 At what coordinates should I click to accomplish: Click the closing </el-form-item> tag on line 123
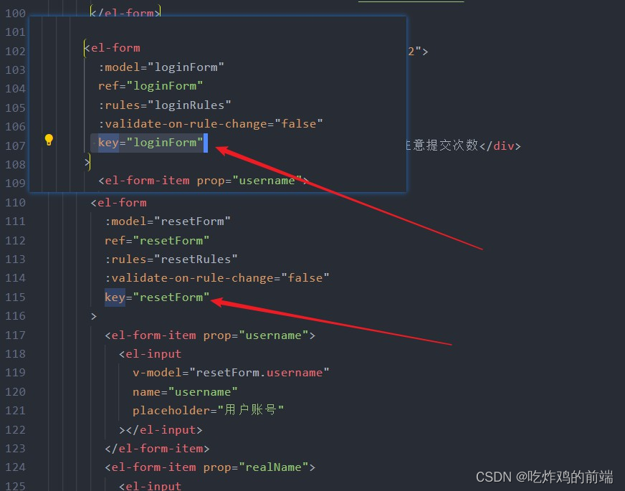click(x=157, y=449)
